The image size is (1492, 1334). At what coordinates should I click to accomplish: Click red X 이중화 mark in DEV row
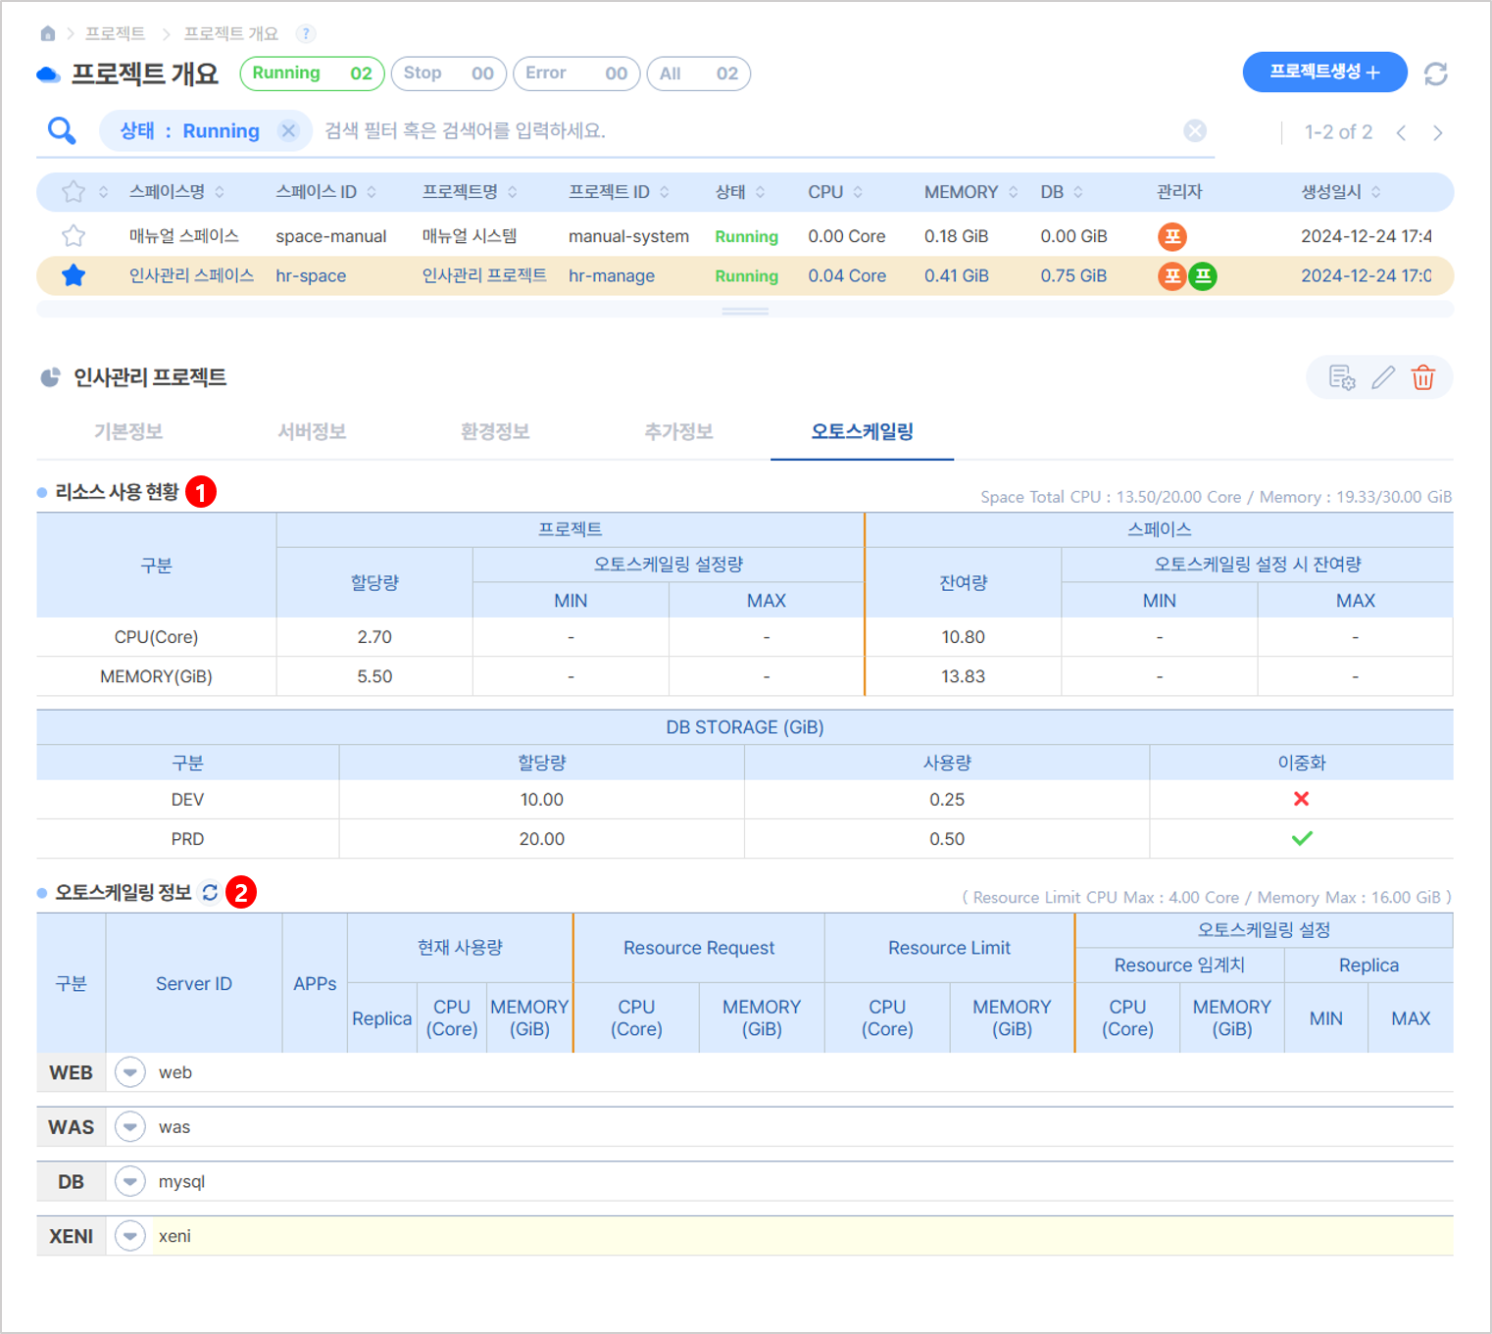pos(1302,799)
